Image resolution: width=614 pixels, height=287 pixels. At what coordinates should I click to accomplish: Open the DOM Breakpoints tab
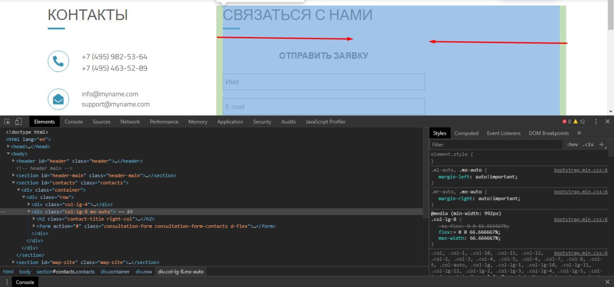(x=549, y=133)
